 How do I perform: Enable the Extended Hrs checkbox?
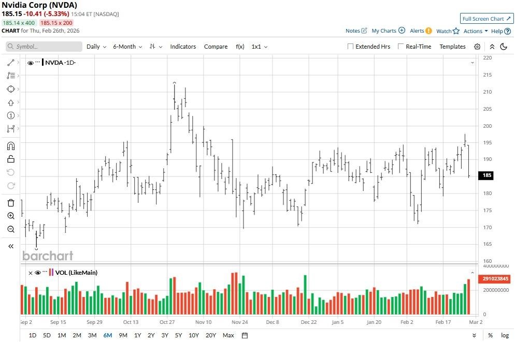coord(350,47)
